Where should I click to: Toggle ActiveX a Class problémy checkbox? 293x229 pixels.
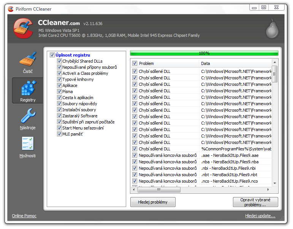tap(59, 73)
